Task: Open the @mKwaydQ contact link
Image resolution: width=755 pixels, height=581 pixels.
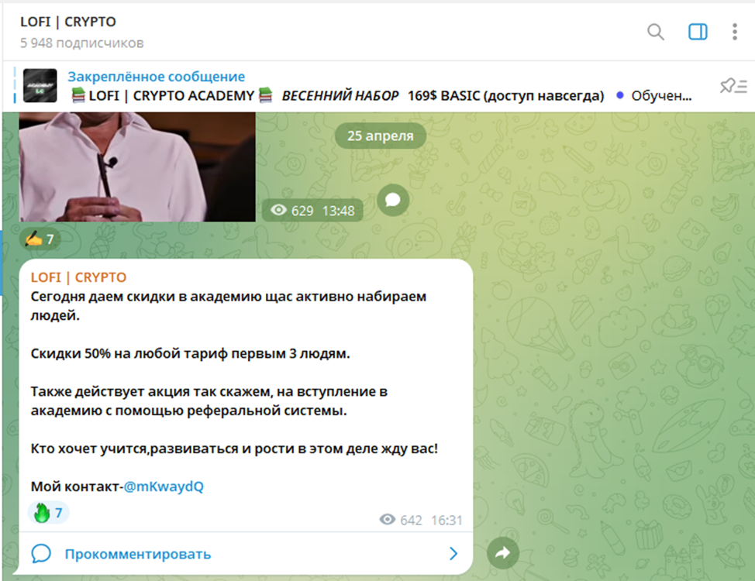Action: [164, 486]
